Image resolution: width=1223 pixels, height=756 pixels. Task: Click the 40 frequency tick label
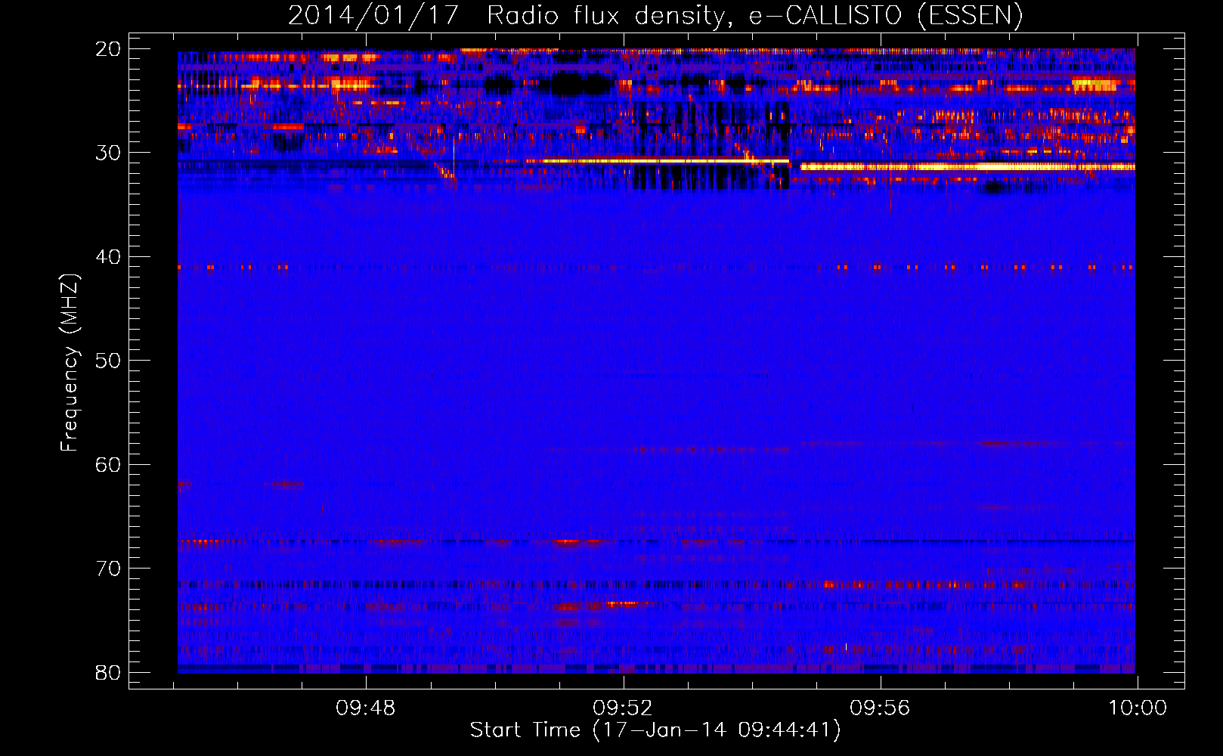tap(108, 257)
